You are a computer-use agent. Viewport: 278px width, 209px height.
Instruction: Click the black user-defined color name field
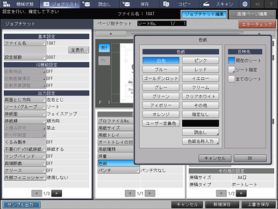(x=201, y=123)
